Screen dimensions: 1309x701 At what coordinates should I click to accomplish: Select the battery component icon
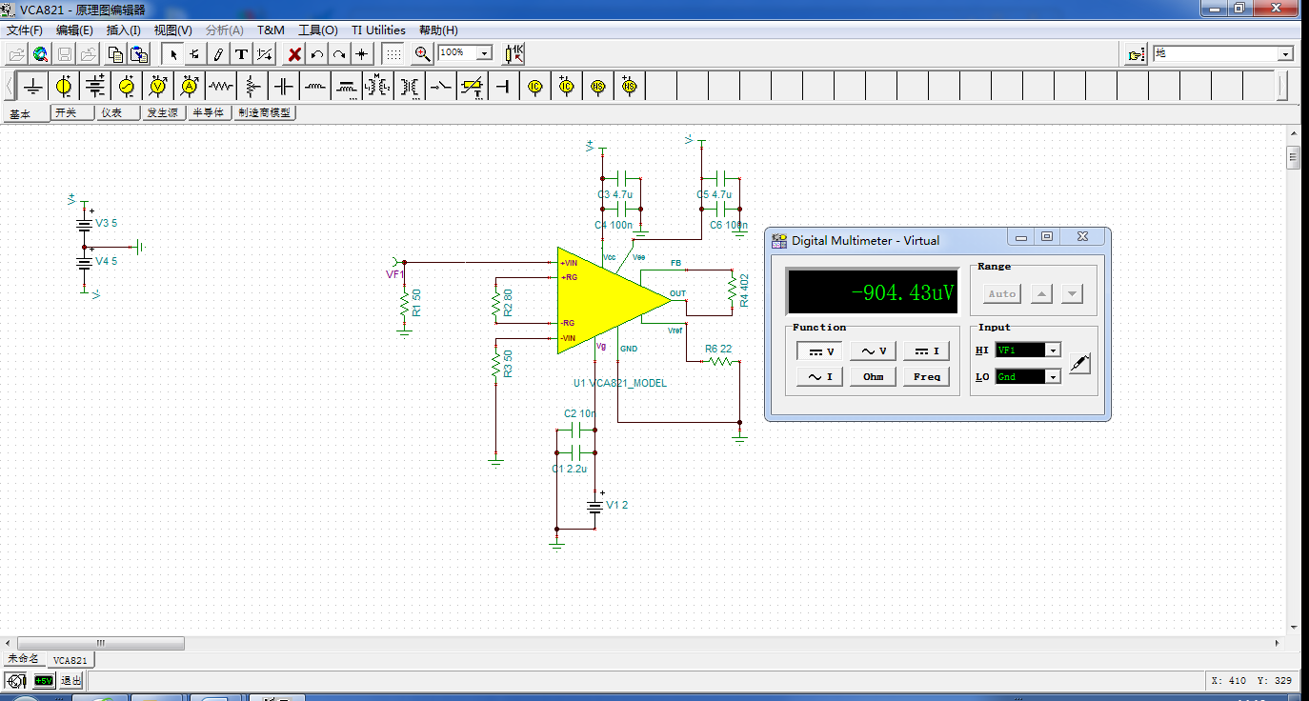[x=95, y=87]
